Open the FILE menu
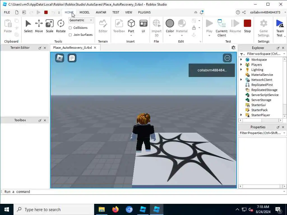 tap(7, 12)
